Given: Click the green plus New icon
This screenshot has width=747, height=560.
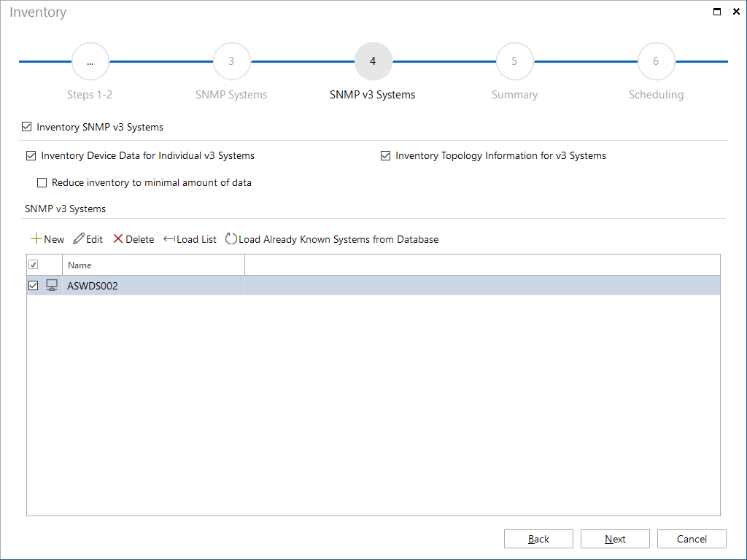Looking at the screenshot, I should click(x=36, y=238).
